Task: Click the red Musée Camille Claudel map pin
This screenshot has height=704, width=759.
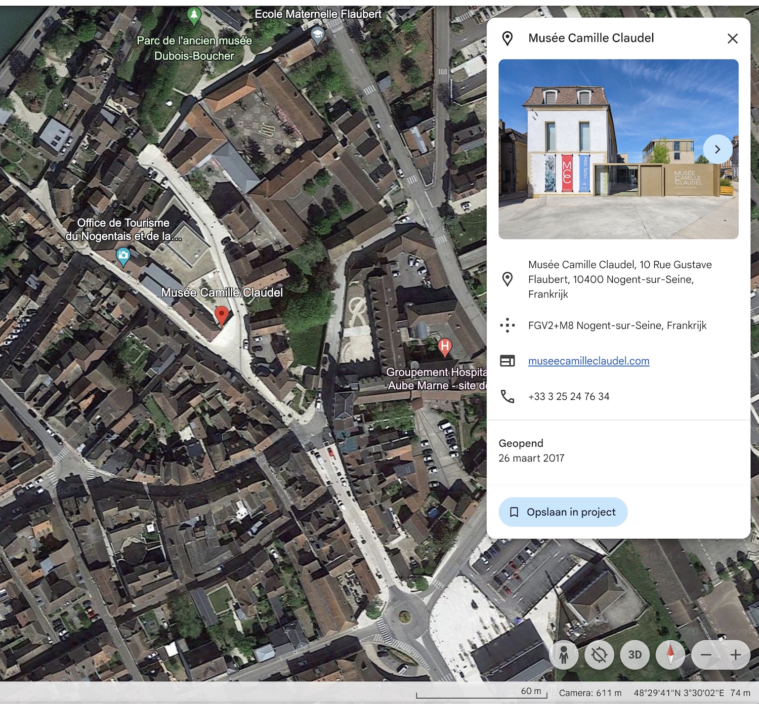Action: [x=221, y=316]
